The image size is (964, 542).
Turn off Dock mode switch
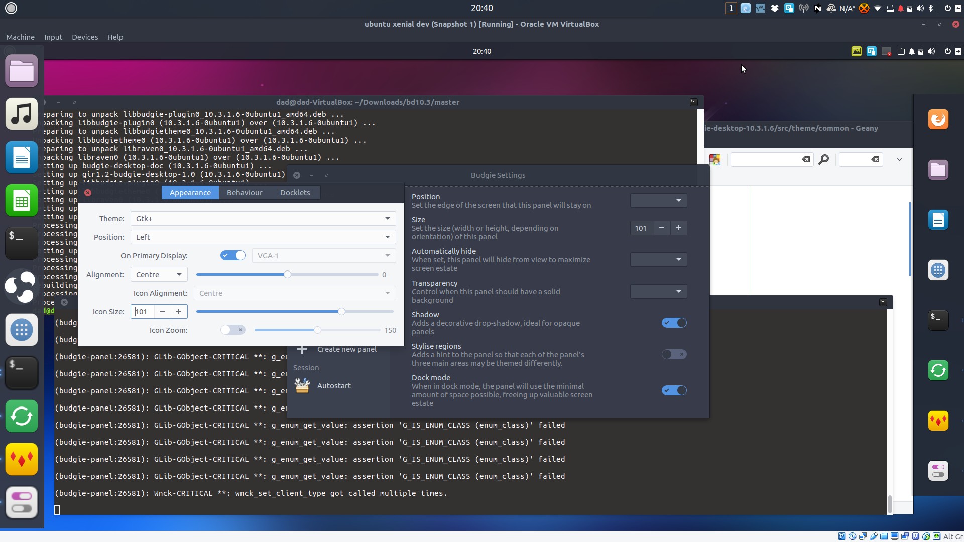[674, 390]
